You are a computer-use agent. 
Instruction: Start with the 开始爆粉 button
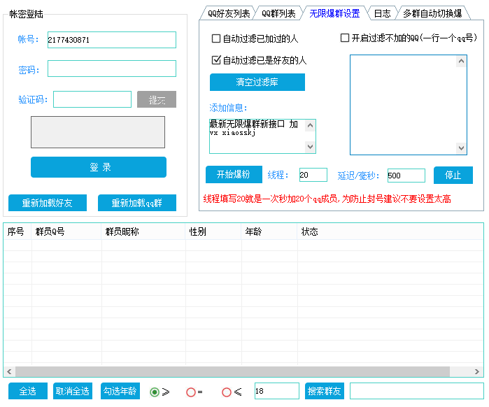tap(234, 175)
